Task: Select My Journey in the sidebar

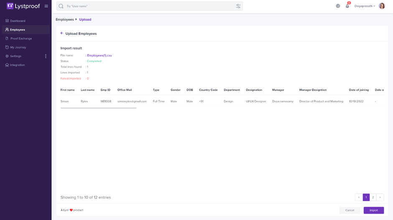Action: coord(18,47)
